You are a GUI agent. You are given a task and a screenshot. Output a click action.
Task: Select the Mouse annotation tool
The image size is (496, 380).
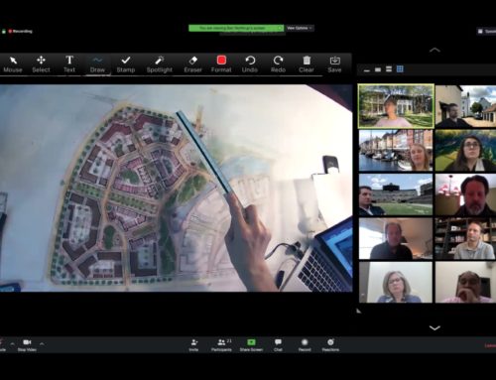13,63
